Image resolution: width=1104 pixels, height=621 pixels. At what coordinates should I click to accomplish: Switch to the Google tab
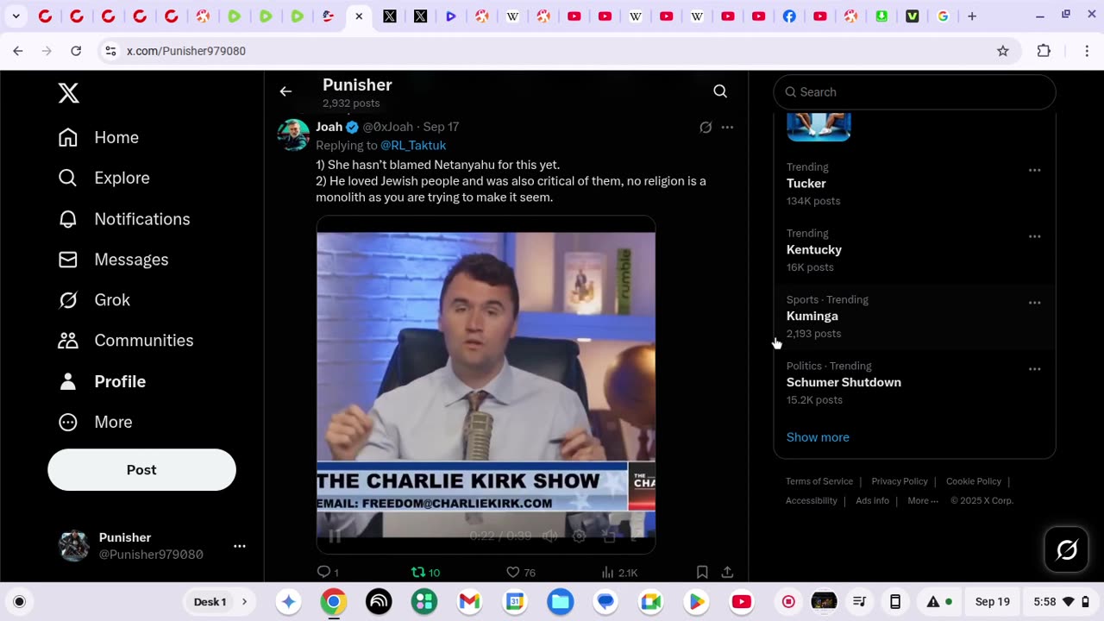pyautogui.click(x=943, y=16)
